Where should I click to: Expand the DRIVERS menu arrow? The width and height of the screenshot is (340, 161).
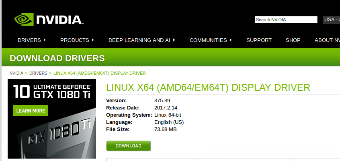click(45, 40)
